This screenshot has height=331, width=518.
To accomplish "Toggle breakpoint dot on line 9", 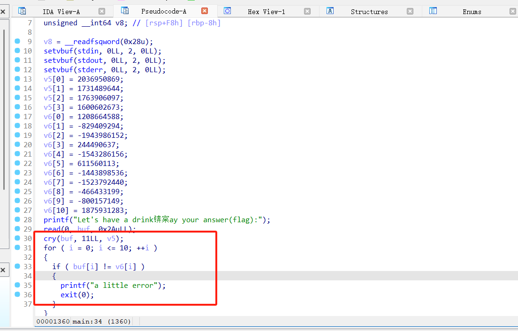I will [17, 41].
